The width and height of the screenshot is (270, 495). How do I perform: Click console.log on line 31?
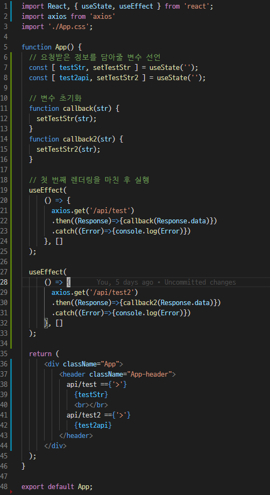tap(136, 313)
